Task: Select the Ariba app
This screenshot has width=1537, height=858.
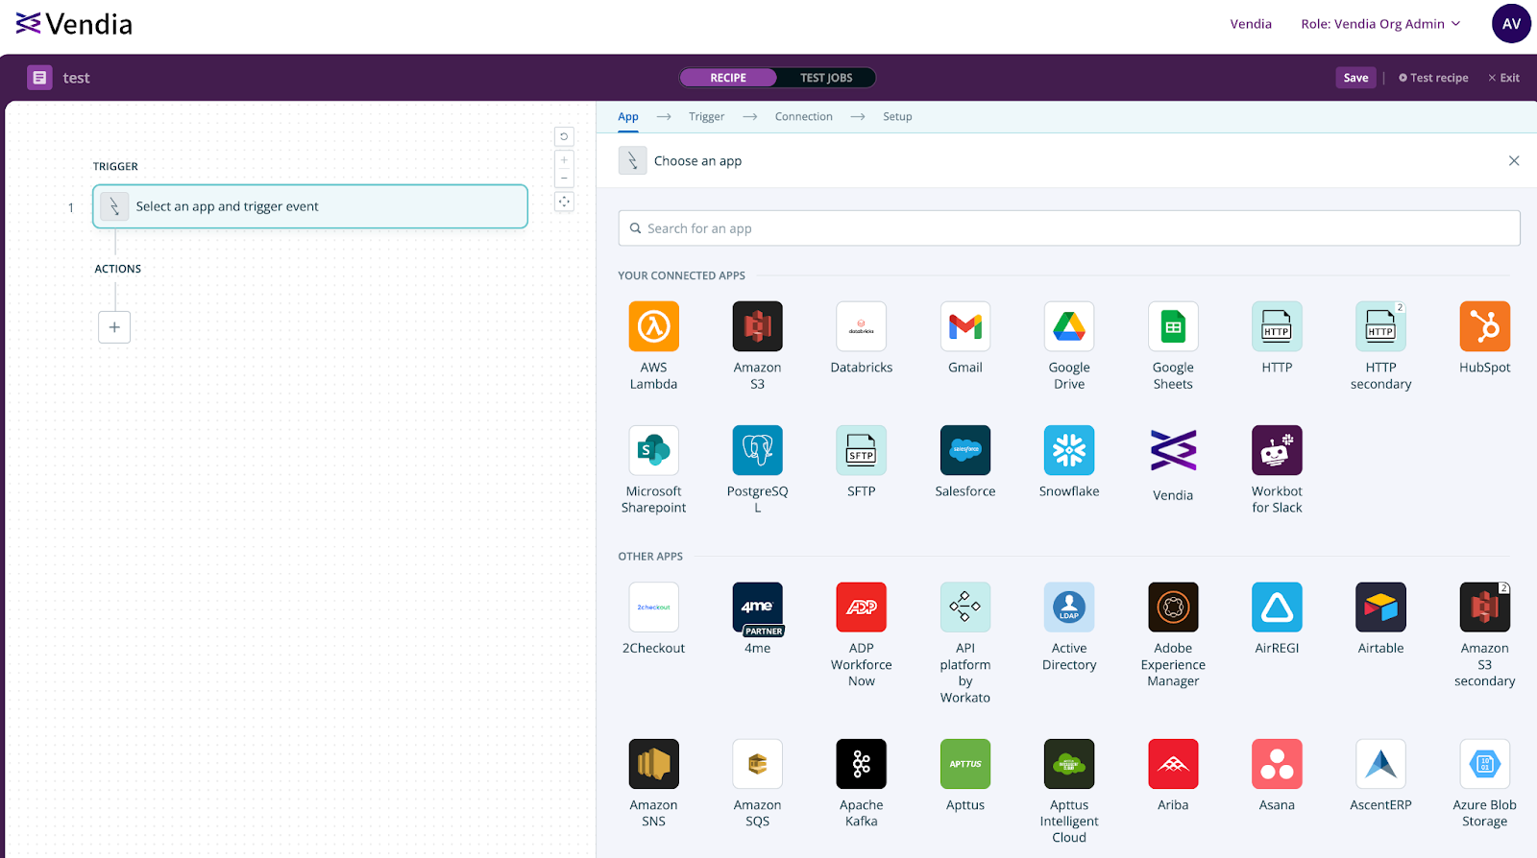Action: pos(1173,763)
